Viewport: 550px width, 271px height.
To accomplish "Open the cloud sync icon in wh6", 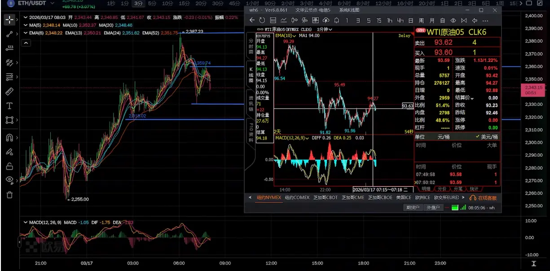I will (326, 20).
